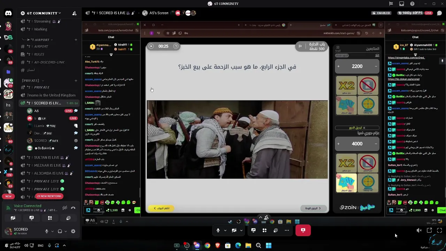Open activities in stream control bar

tap(264, 230)
